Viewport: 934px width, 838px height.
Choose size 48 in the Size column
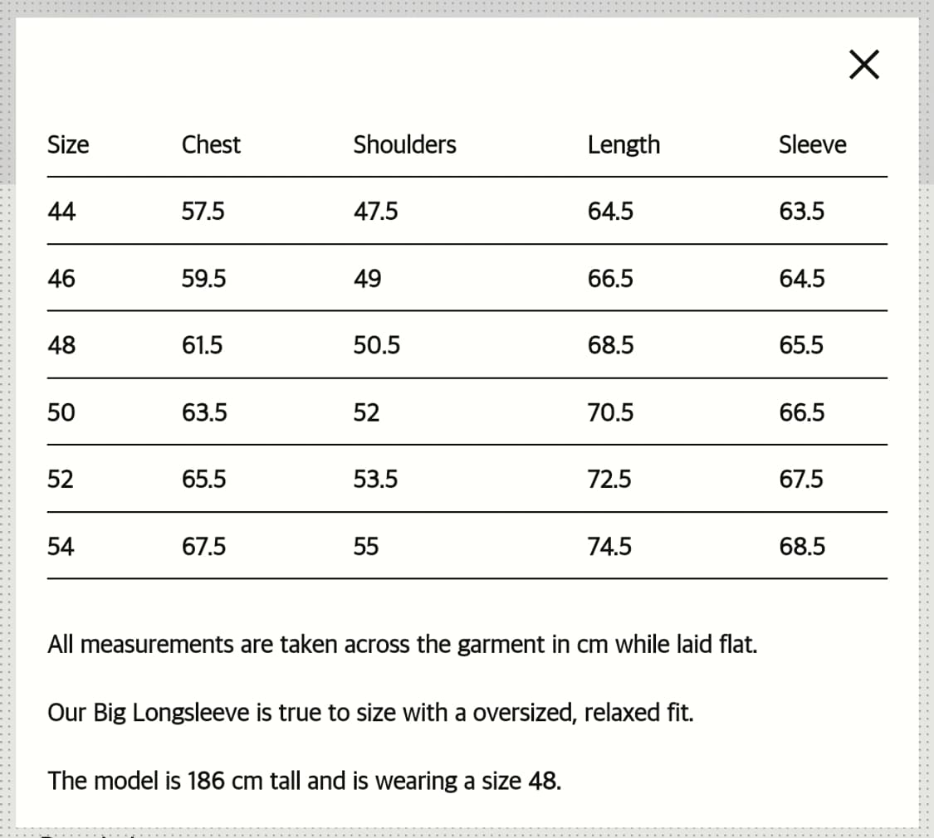pyautogui.click(x=61, y=345)
